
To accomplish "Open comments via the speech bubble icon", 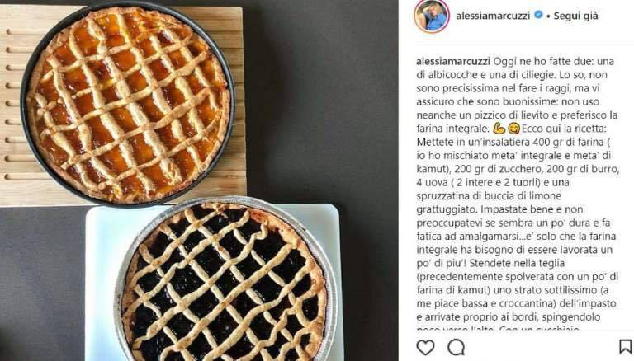I will pos(456,347).
